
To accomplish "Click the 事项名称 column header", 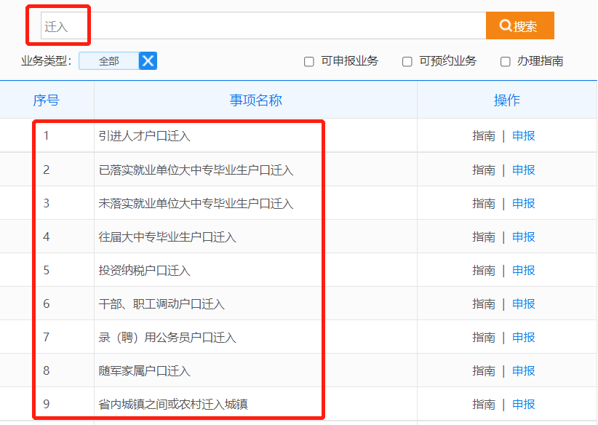I will [x=255, y=100].
